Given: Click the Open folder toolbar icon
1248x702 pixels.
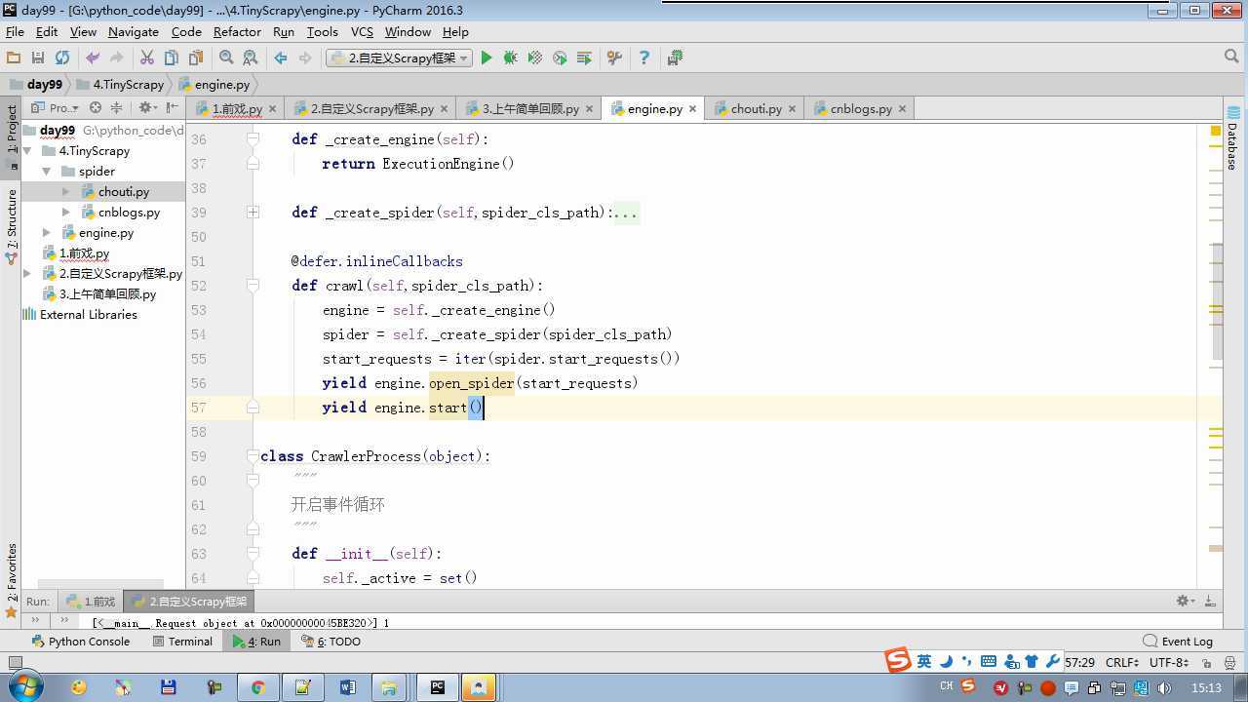Looking at the screenshot, I should pos(14,58).
